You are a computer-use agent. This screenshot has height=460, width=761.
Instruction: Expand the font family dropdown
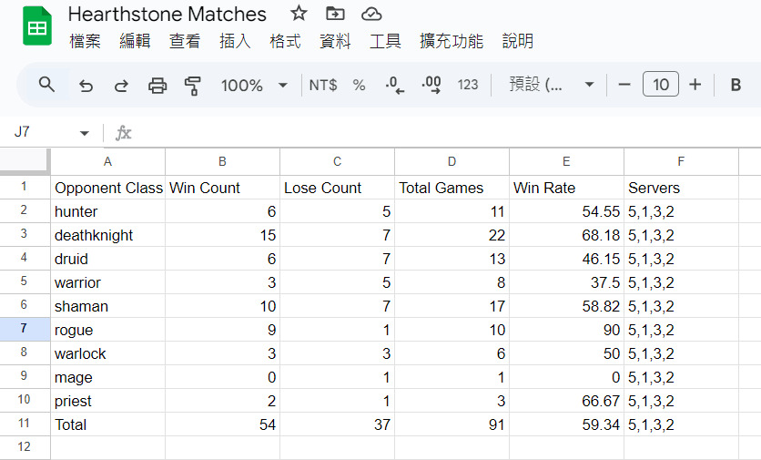point(552,85)
